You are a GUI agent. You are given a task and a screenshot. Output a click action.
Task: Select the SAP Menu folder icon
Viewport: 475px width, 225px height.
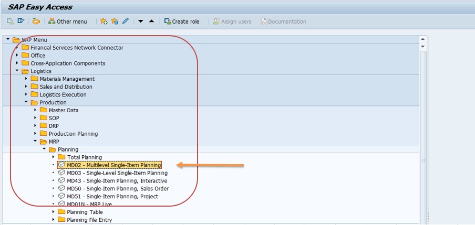click(16, 40)
